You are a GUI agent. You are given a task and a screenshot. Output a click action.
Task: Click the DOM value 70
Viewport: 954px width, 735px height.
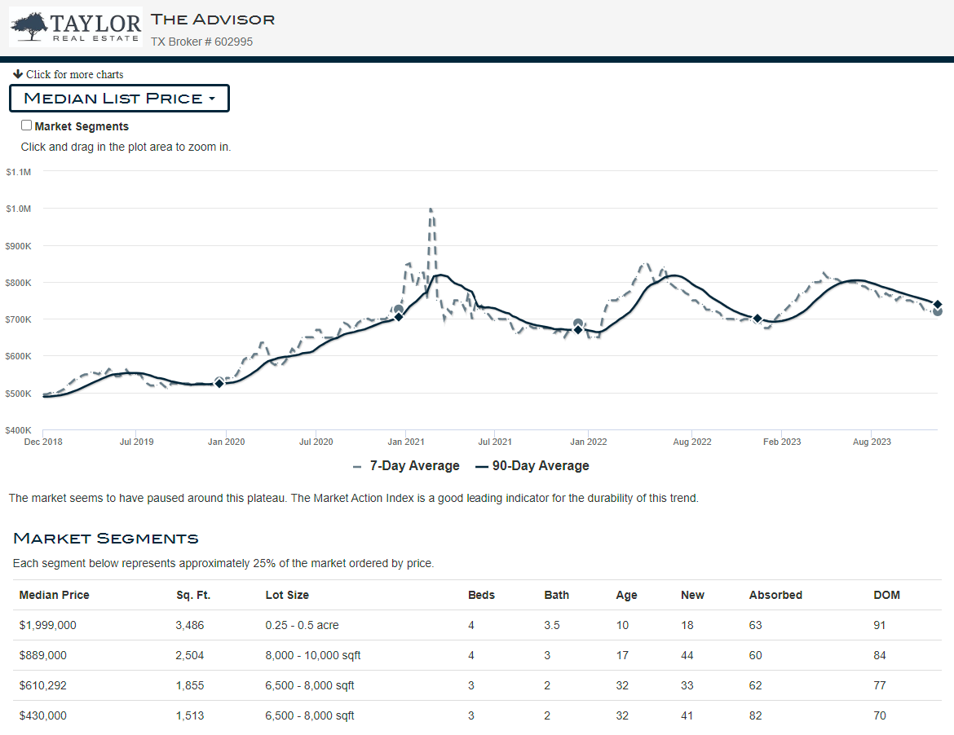pyautogui.click(x=880, y=715)
